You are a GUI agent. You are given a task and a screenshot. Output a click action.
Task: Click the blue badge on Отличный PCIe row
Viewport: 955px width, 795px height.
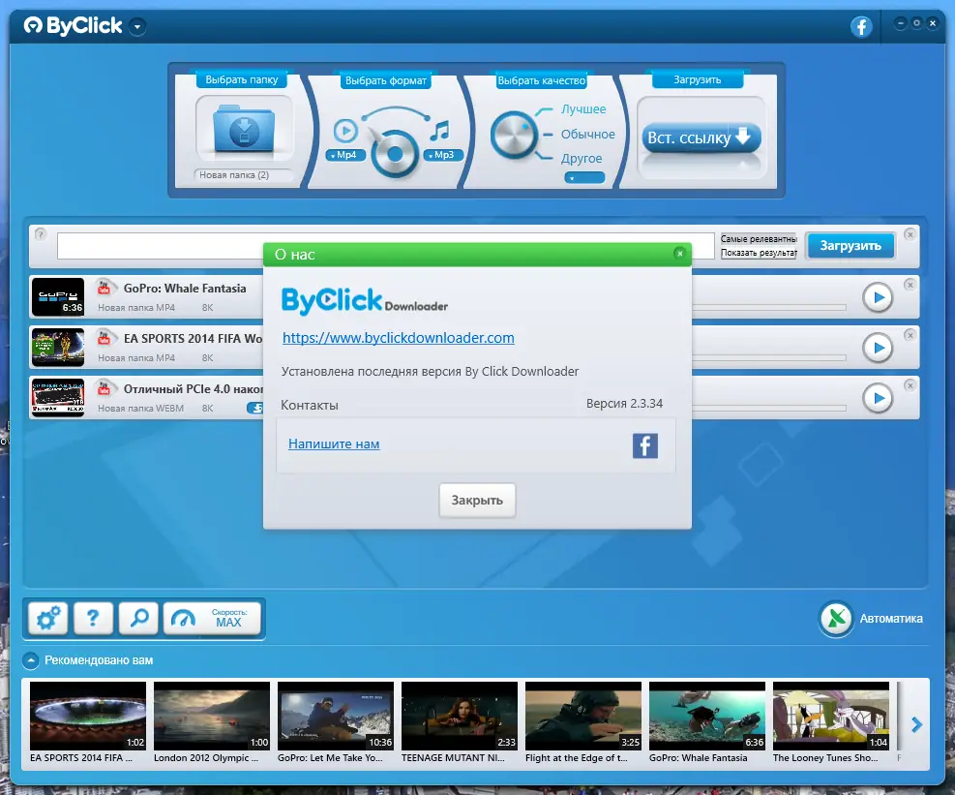pyautogui.click(x=255, y=408)
